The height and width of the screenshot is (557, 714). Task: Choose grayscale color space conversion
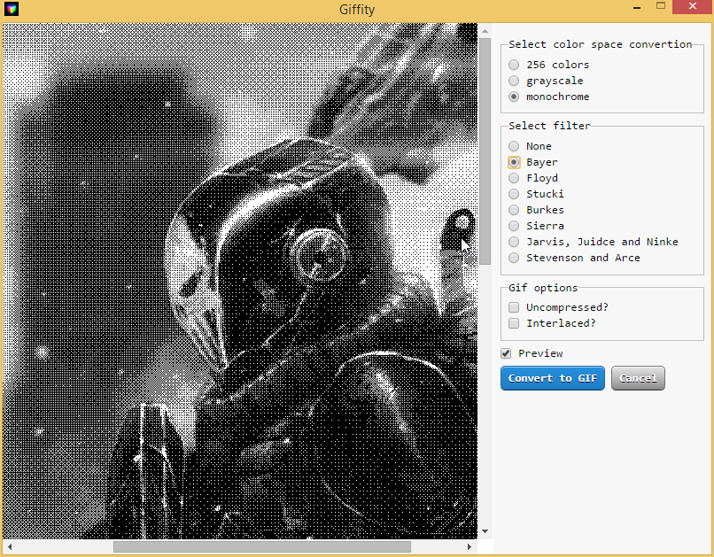coord(514,81)
